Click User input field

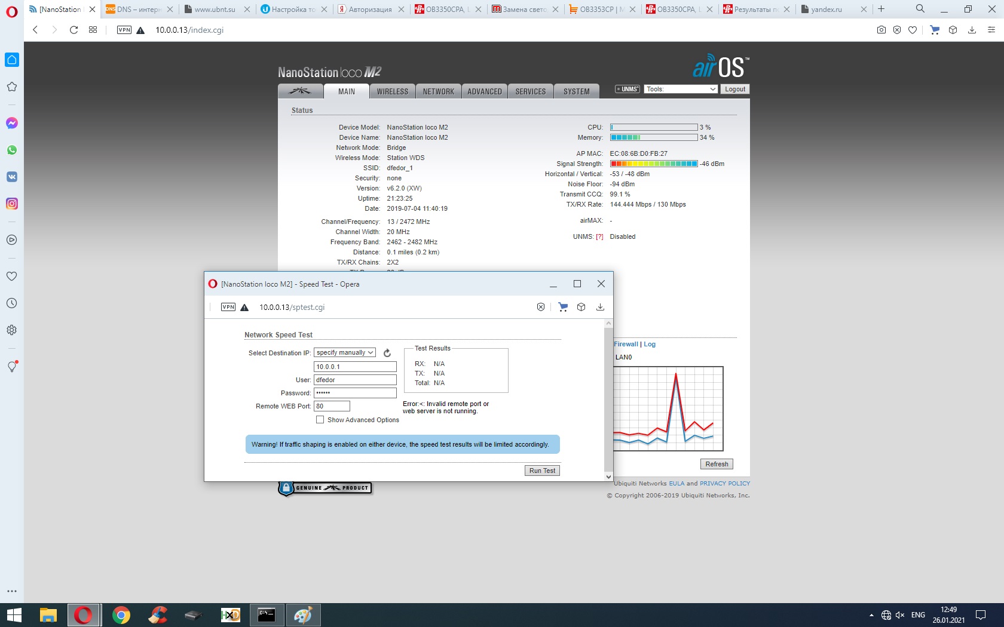click(355, 380)
